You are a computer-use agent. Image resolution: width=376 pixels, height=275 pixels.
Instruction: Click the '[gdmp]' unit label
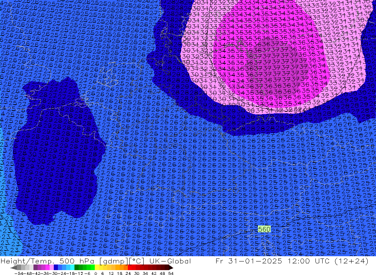point(114,261)
